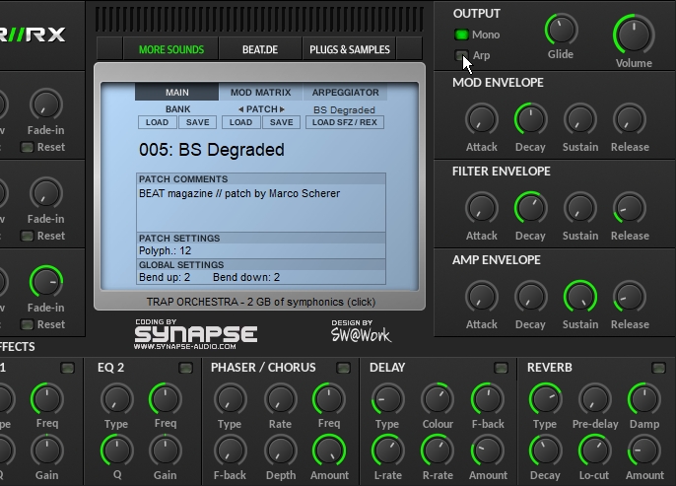Viewport: 676px width, 486px height.
Task: Enable the EQ 2 power LED
Action: pos(185,368)
